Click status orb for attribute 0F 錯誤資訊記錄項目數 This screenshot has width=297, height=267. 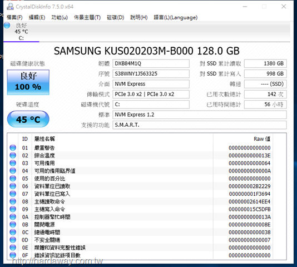pos(13,255)
